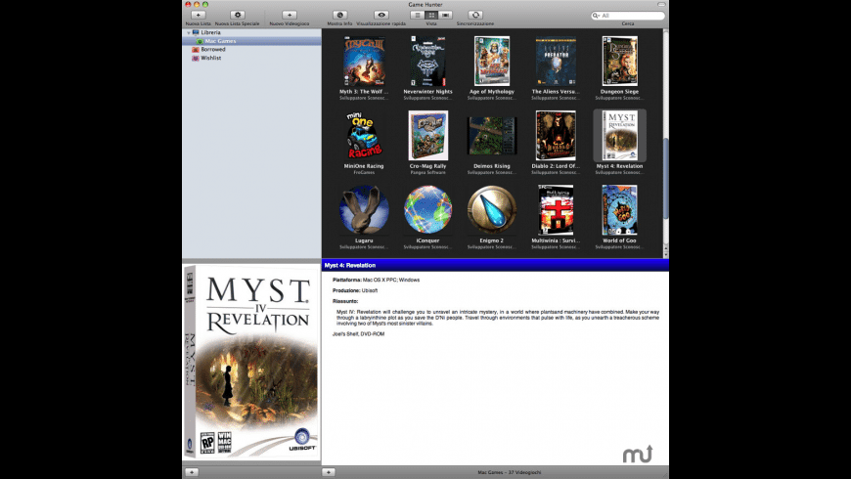The height and width of the screenshot is (479, 851).
Task: Select The Aliens Versus Predator cover
Action: click(556, 61)
